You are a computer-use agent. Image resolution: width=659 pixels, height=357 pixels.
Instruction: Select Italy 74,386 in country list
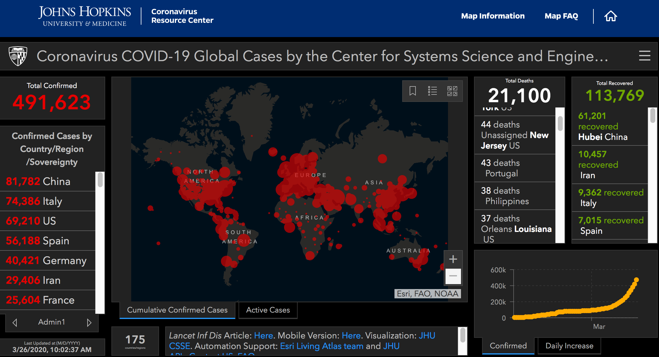48,201
